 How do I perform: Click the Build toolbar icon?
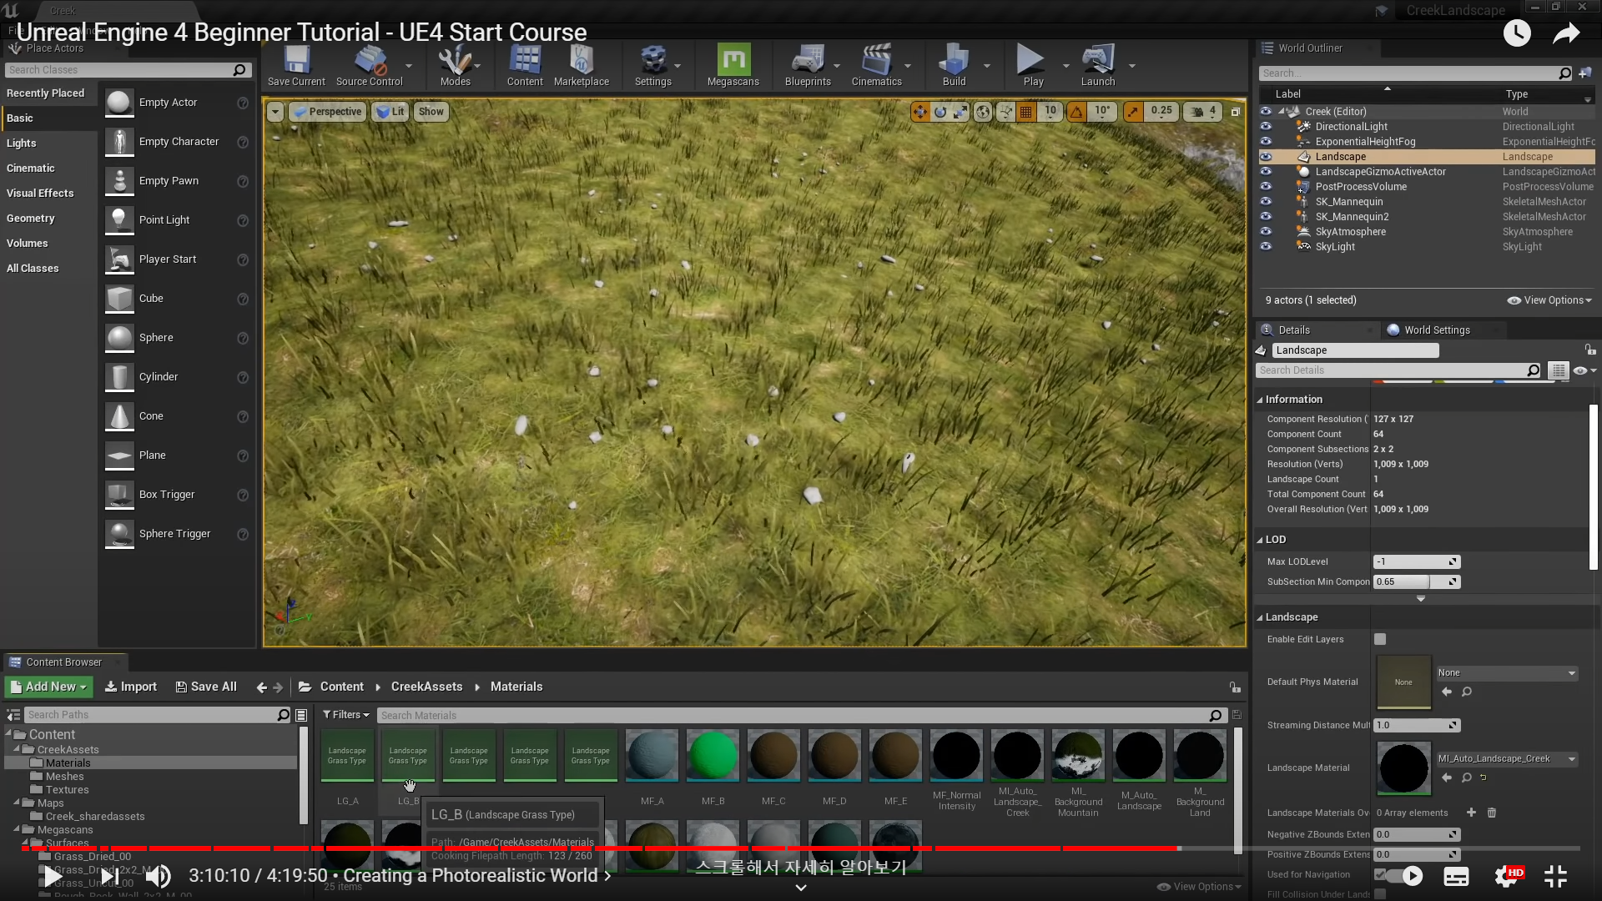point(954,61)
